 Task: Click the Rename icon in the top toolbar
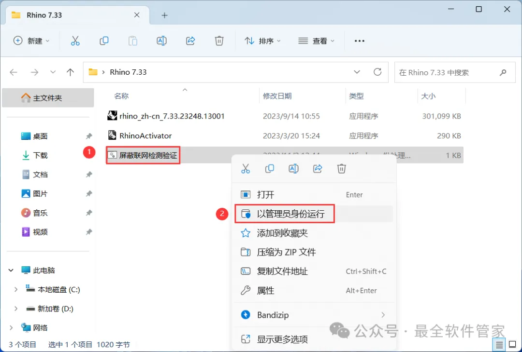(x=161, y=41)
